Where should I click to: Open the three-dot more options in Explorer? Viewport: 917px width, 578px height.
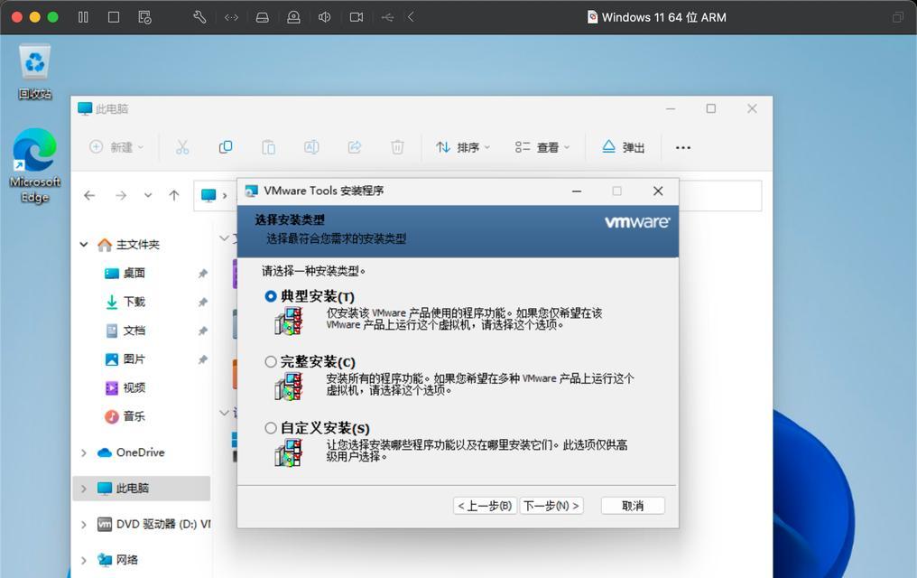point(683,147)
